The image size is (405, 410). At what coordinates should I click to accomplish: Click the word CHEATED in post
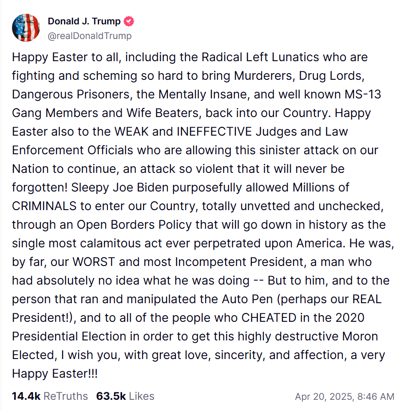coord(269,318)
